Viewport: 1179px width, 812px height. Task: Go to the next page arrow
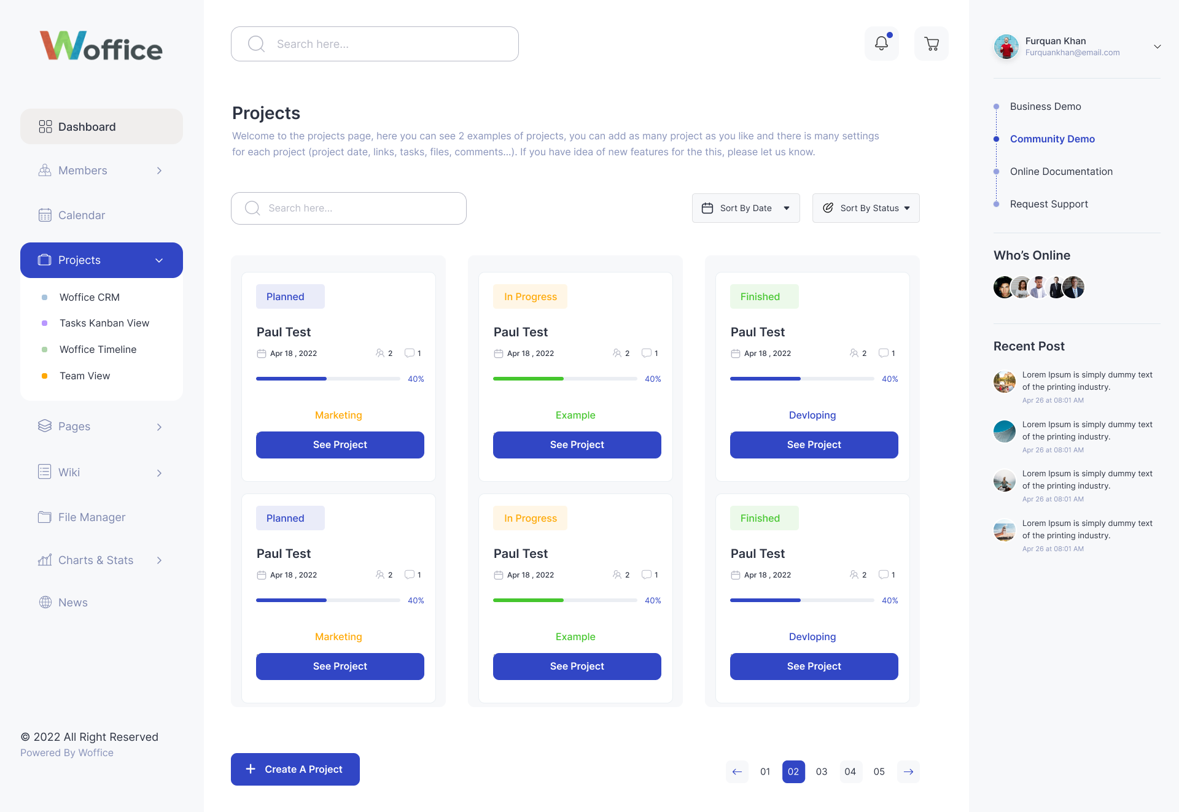[908, 771]
